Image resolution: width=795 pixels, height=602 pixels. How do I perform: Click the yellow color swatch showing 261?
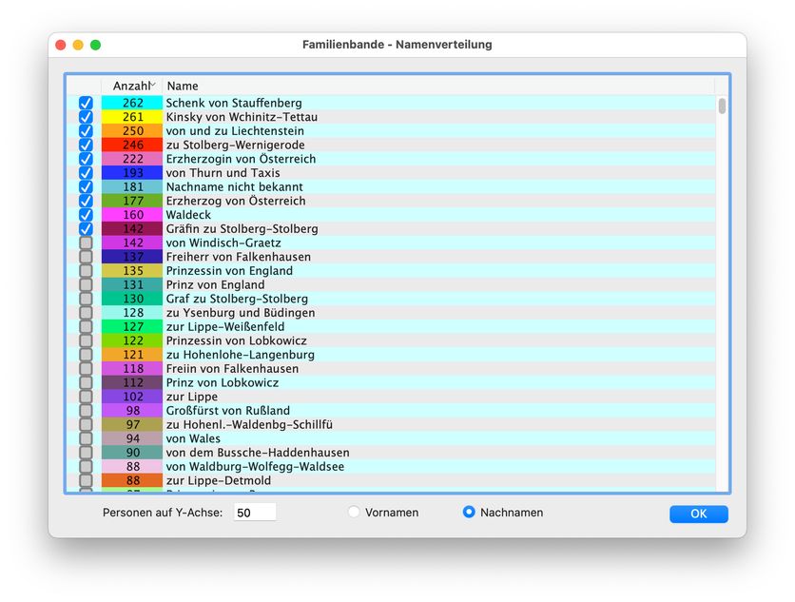132,117
